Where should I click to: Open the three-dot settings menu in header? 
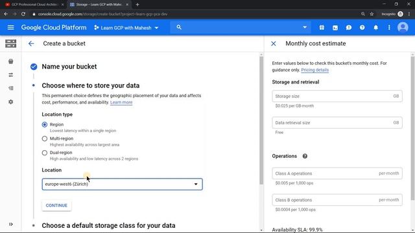point(389,27)
